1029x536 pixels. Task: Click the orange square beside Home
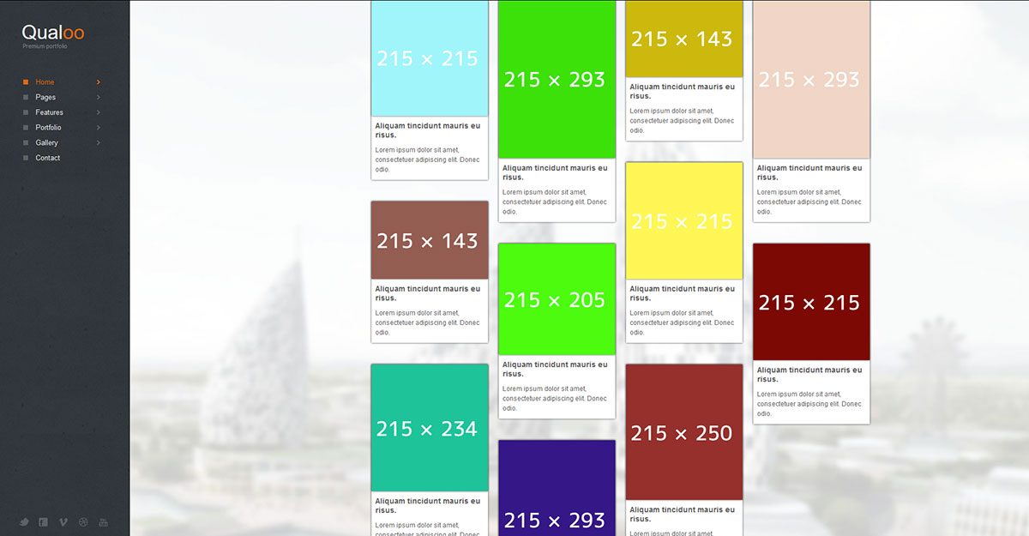(x=26, y=82)
